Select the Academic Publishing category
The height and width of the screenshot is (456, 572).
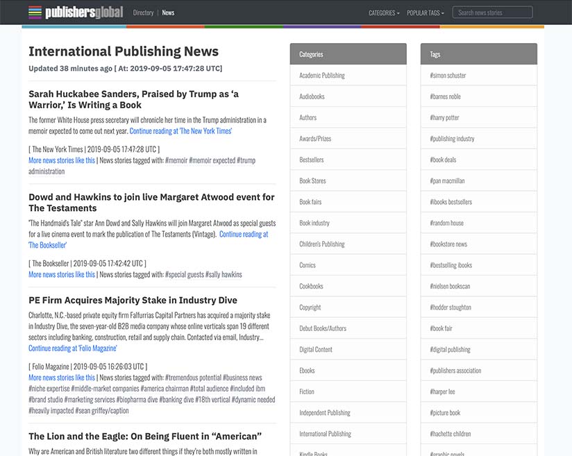pos(348,76)
